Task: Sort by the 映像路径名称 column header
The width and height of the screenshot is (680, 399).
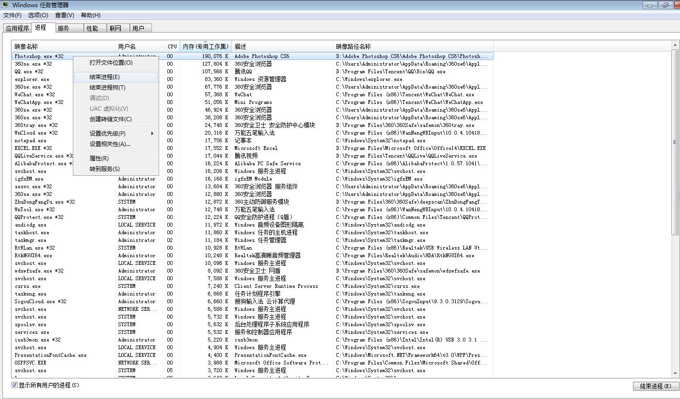Action: tap(414, 46)
